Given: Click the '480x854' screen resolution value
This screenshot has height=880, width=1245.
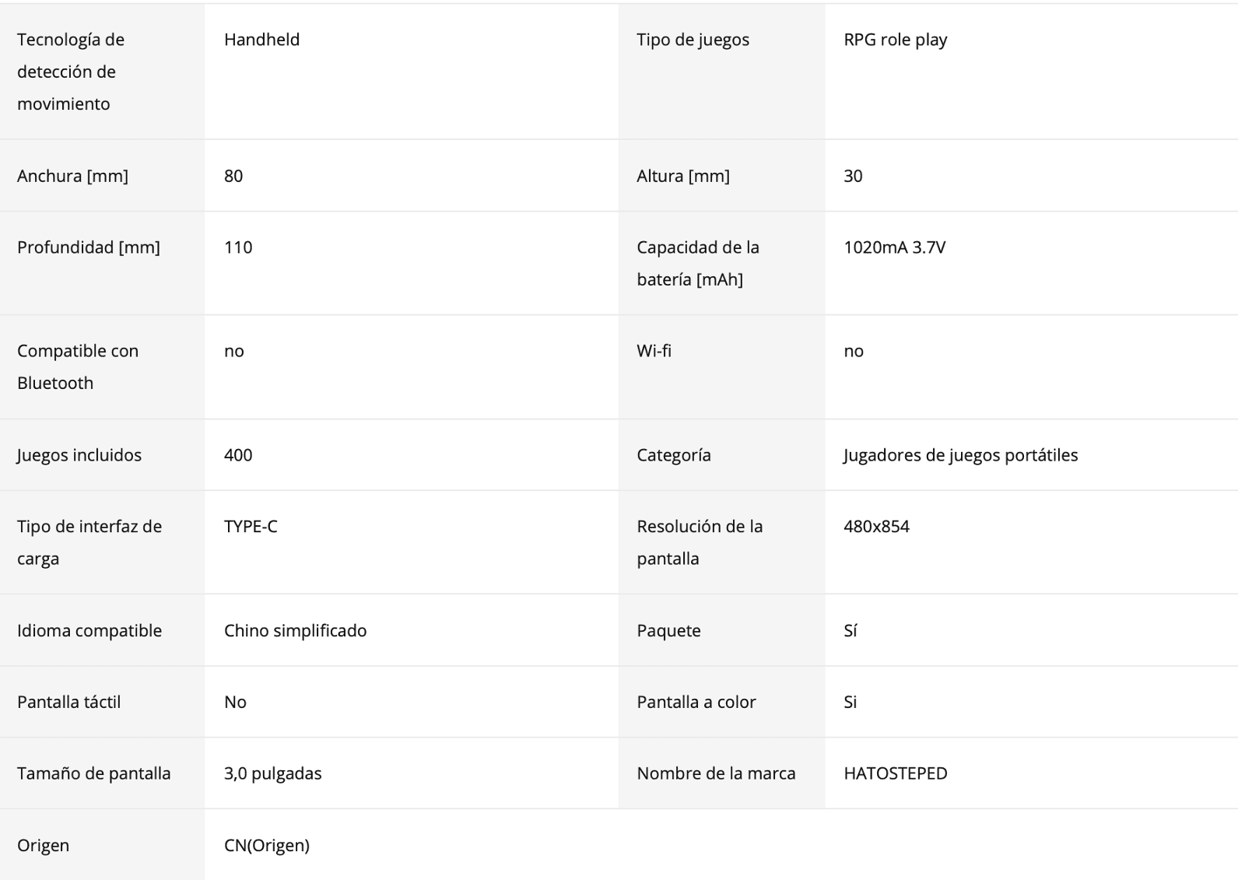Looking at the screenshot, I should 876,527.
